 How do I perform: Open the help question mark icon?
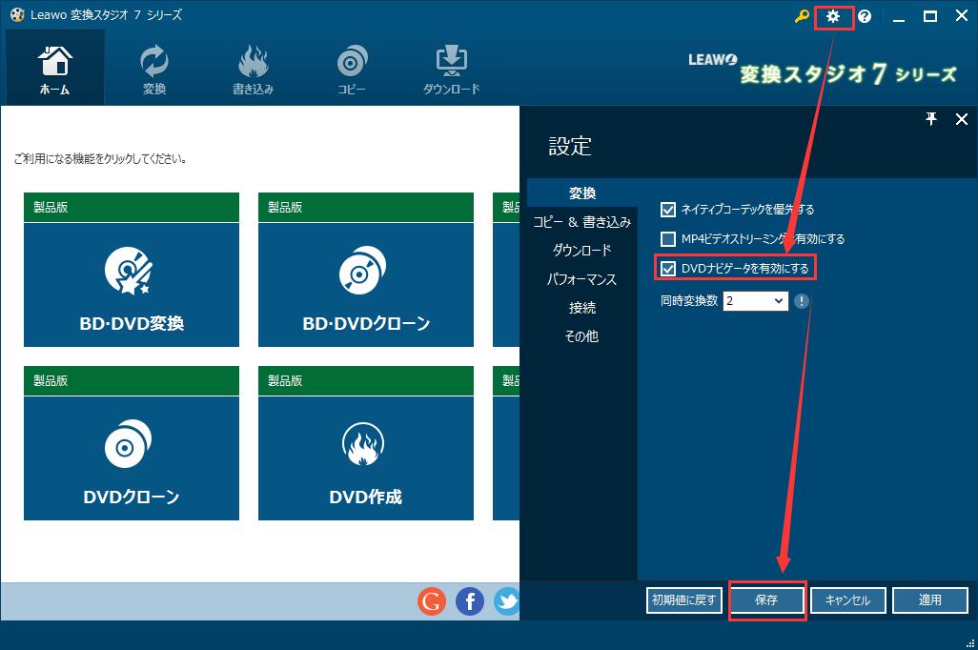click(863, 15)
